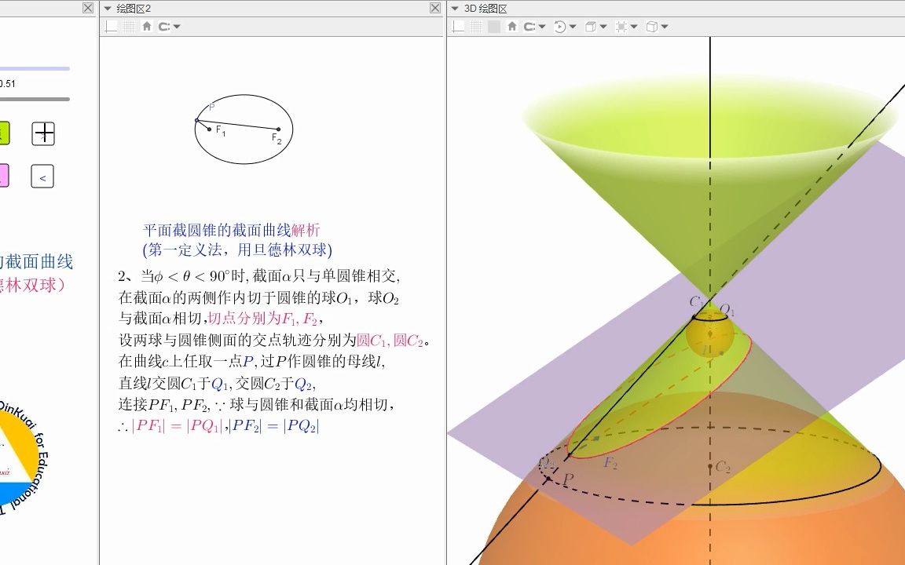Viewport: 905px width, 565px height.
Task: Open the point capture dropdown arrow in 绘图区2
Action: point(177,27)
